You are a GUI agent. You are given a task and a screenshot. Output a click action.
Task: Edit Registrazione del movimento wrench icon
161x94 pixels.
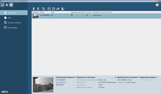point(138,77)
